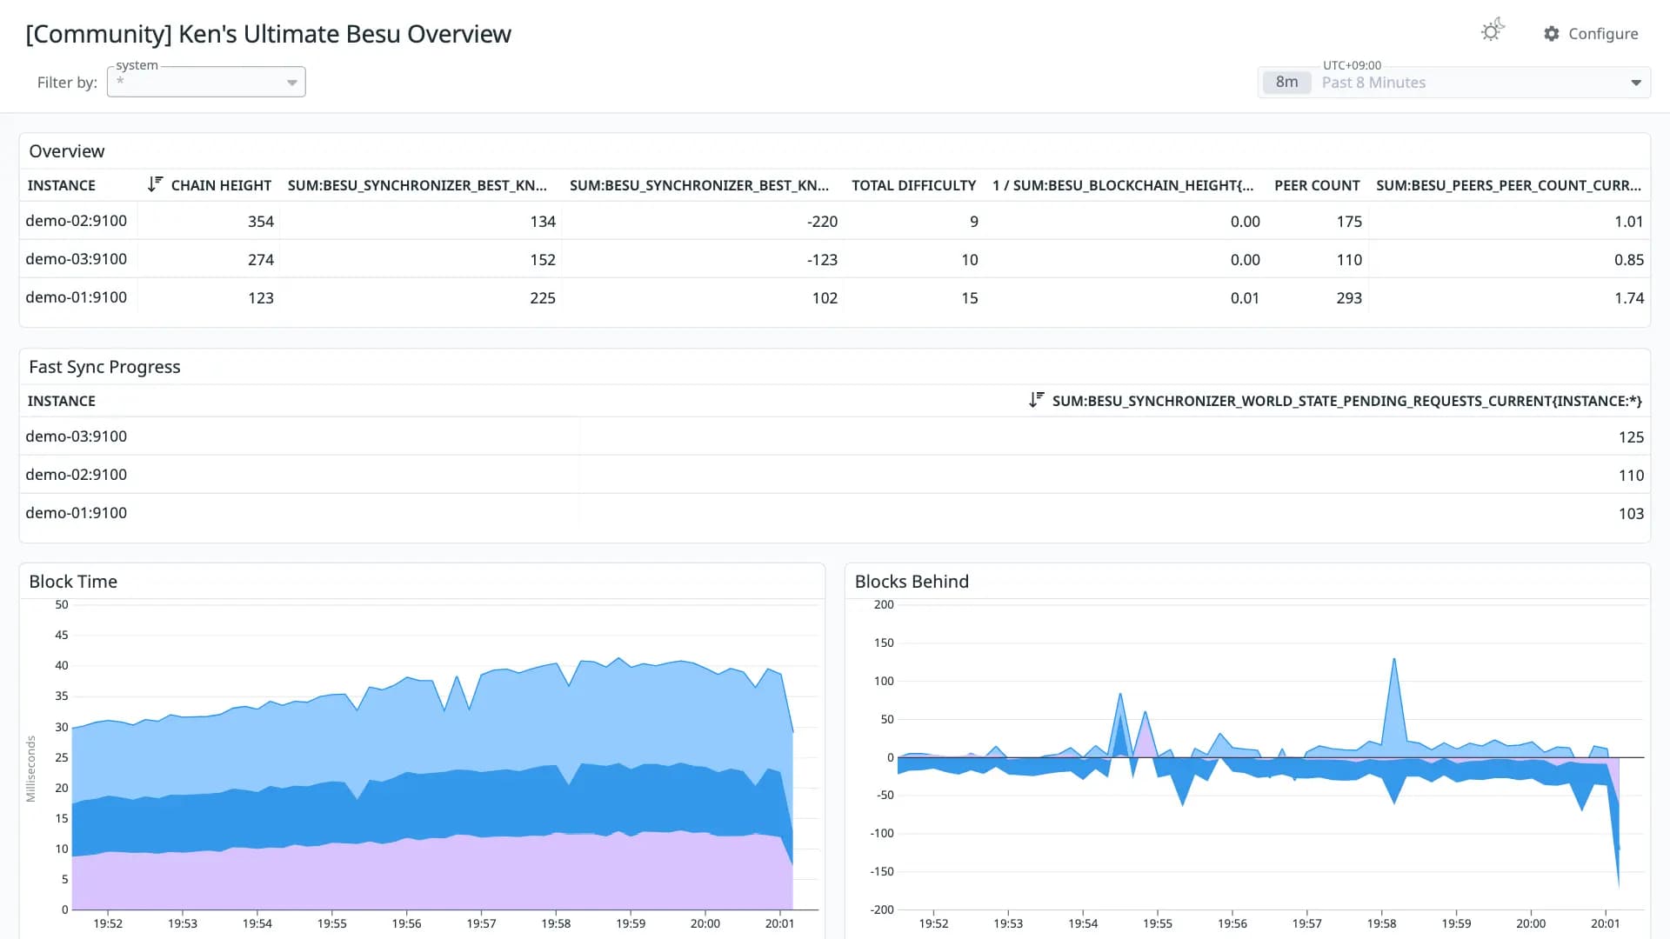
Task: Click chain height value 354
Action: [261, 222]
